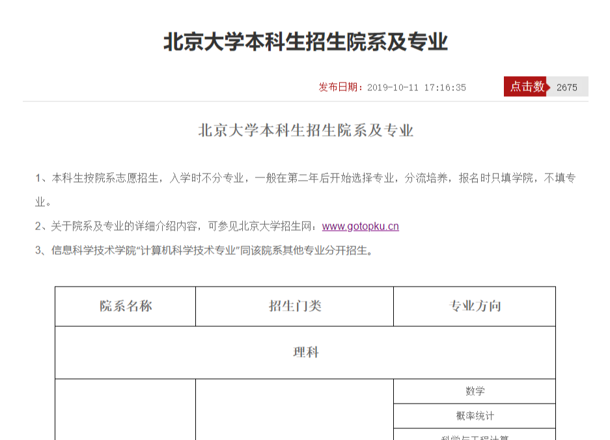Click the 数学 table cell
610x440 pixels.
475,391
